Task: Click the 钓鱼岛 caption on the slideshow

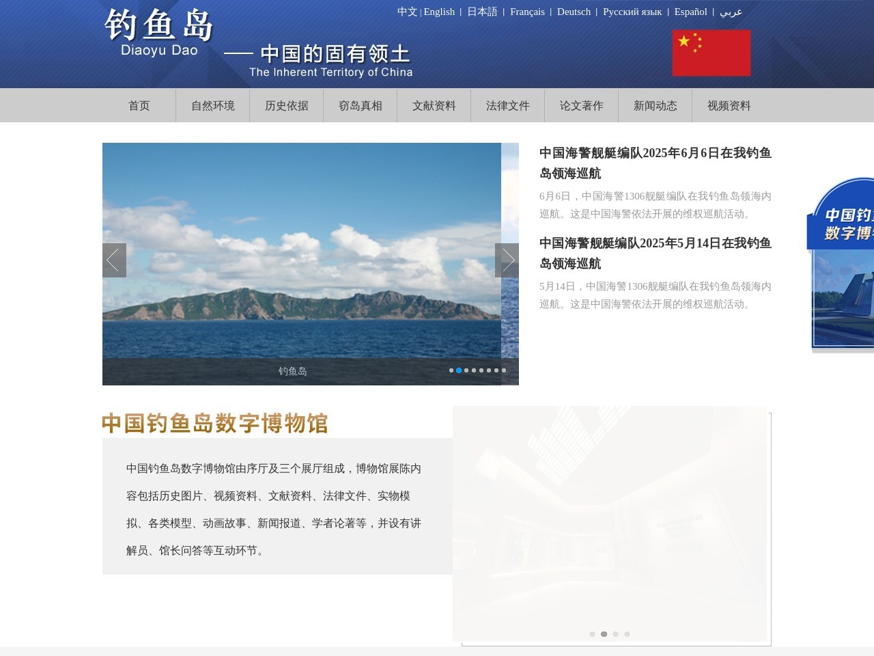Action: point(293,370)
